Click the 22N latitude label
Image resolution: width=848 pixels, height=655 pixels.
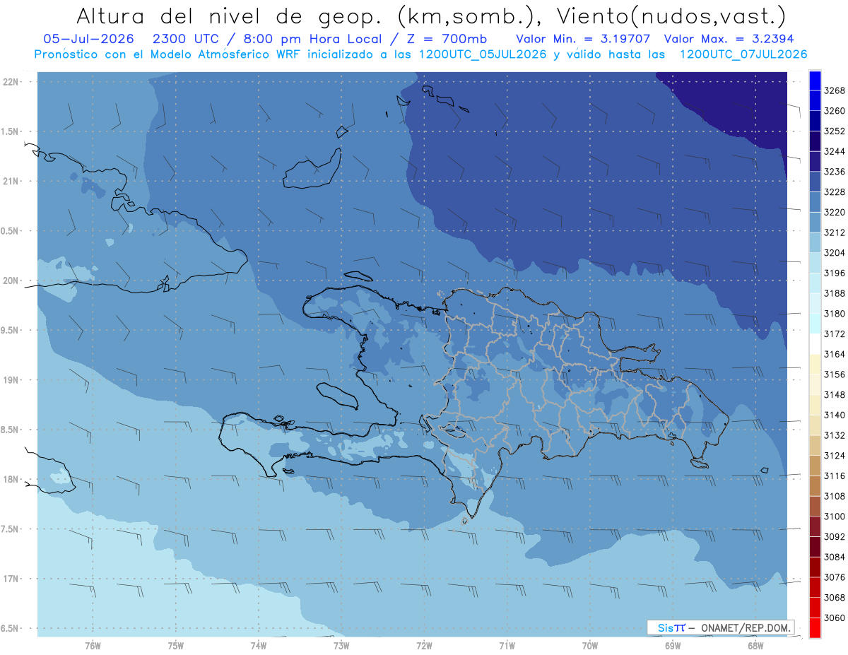[11, 81]
